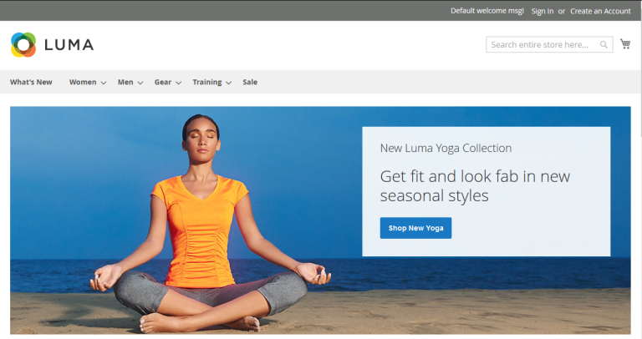Expand the Gear menu chevron
This screenshot has width=642, height=339.
point(178,83)
